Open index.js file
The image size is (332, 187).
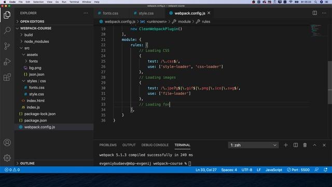click(33, 108)
